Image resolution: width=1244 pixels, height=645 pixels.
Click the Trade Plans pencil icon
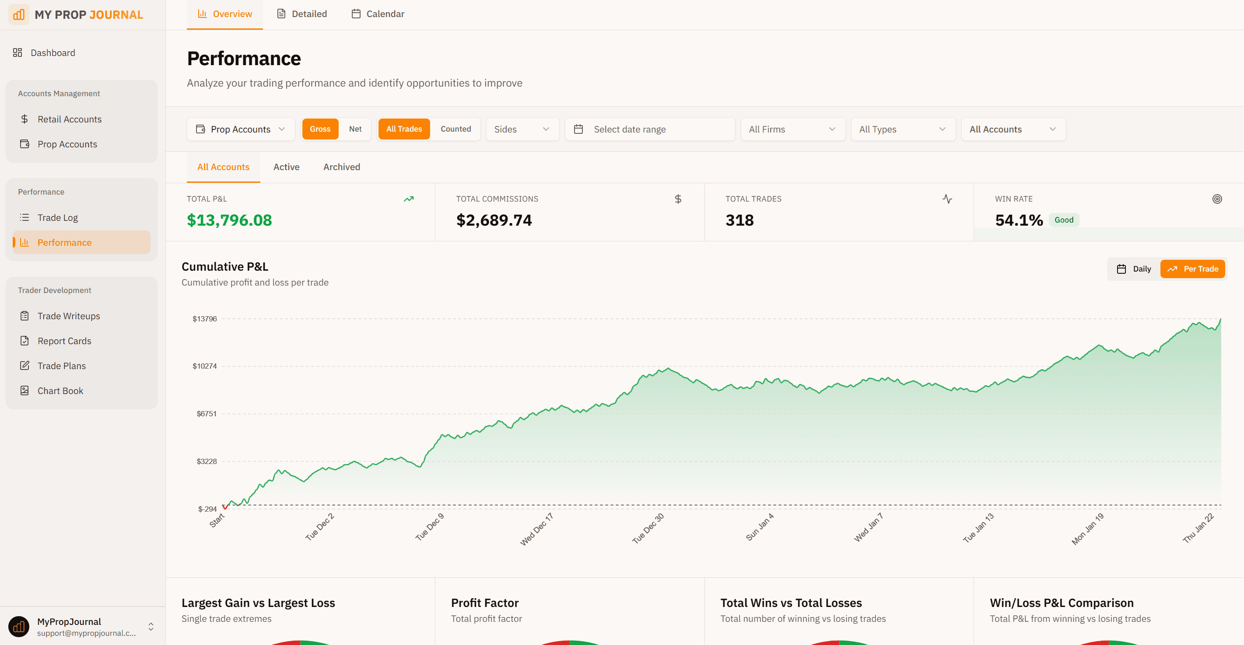click(x=25, y=366)
